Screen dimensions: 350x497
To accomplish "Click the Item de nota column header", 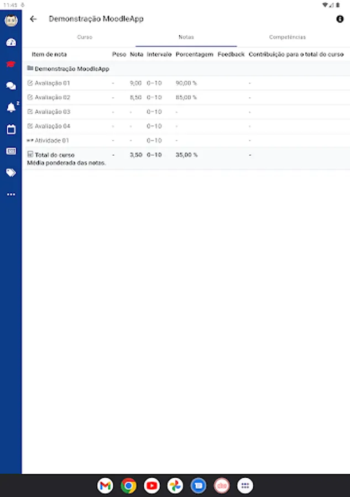I will [49, 55].
